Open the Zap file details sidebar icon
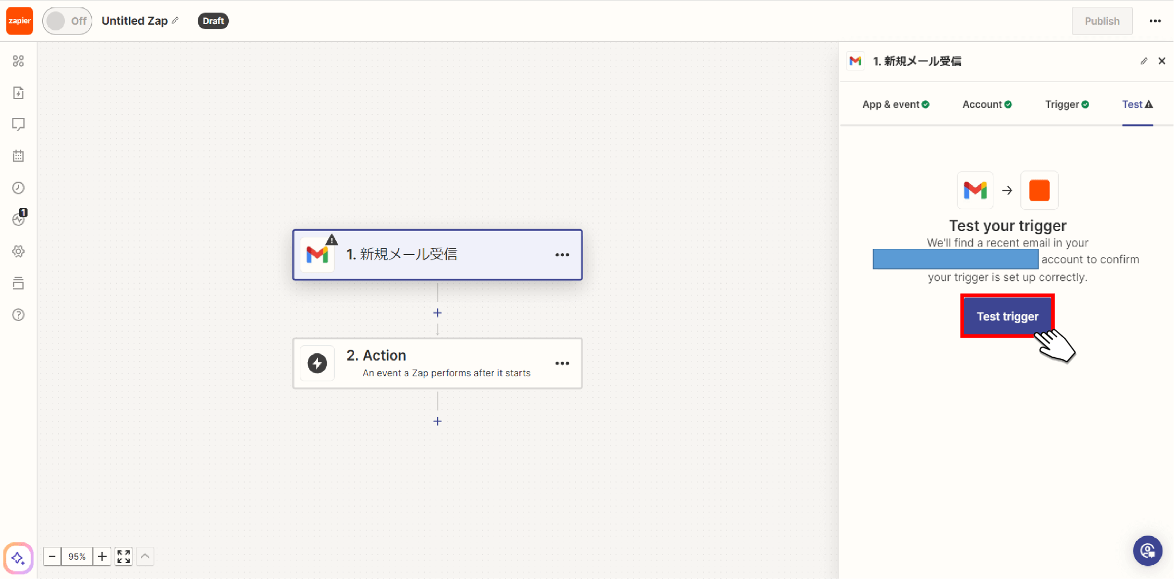 click(18, 93)
